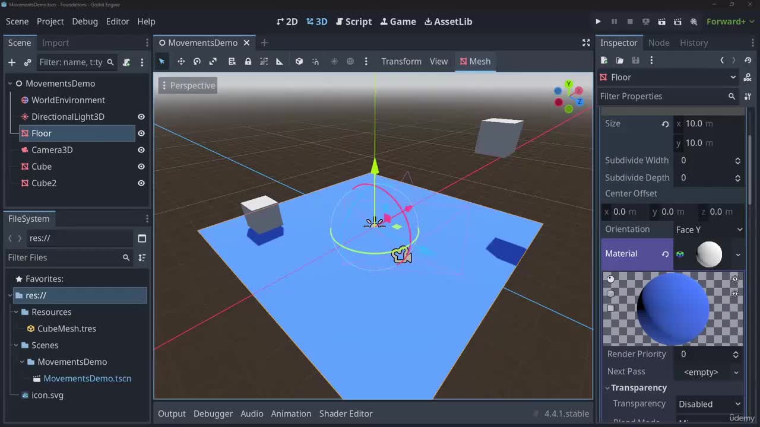Hide the Floor node
760x427 pixels.
pos(141,133)
